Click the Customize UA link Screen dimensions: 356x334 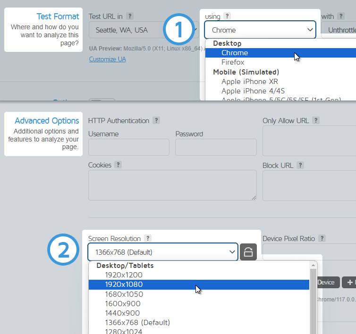point(107,59)
